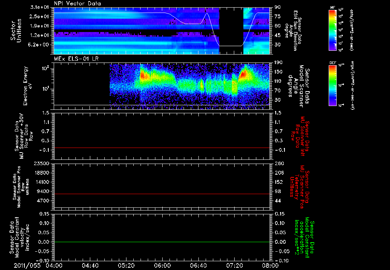
Task: Click the "2011/055" date label
Action: click(27, 265)
